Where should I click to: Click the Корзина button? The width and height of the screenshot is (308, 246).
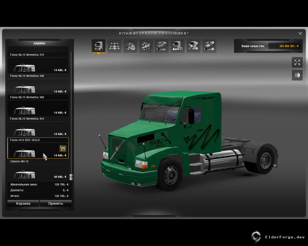(23, 203)
